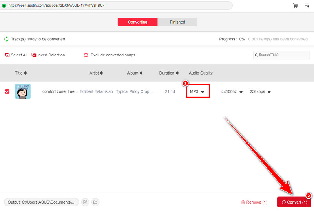Viewport: 314px width, 211px height.
Task: Uncheck the comfort zone track checkbox
Action: coord(7,91)
